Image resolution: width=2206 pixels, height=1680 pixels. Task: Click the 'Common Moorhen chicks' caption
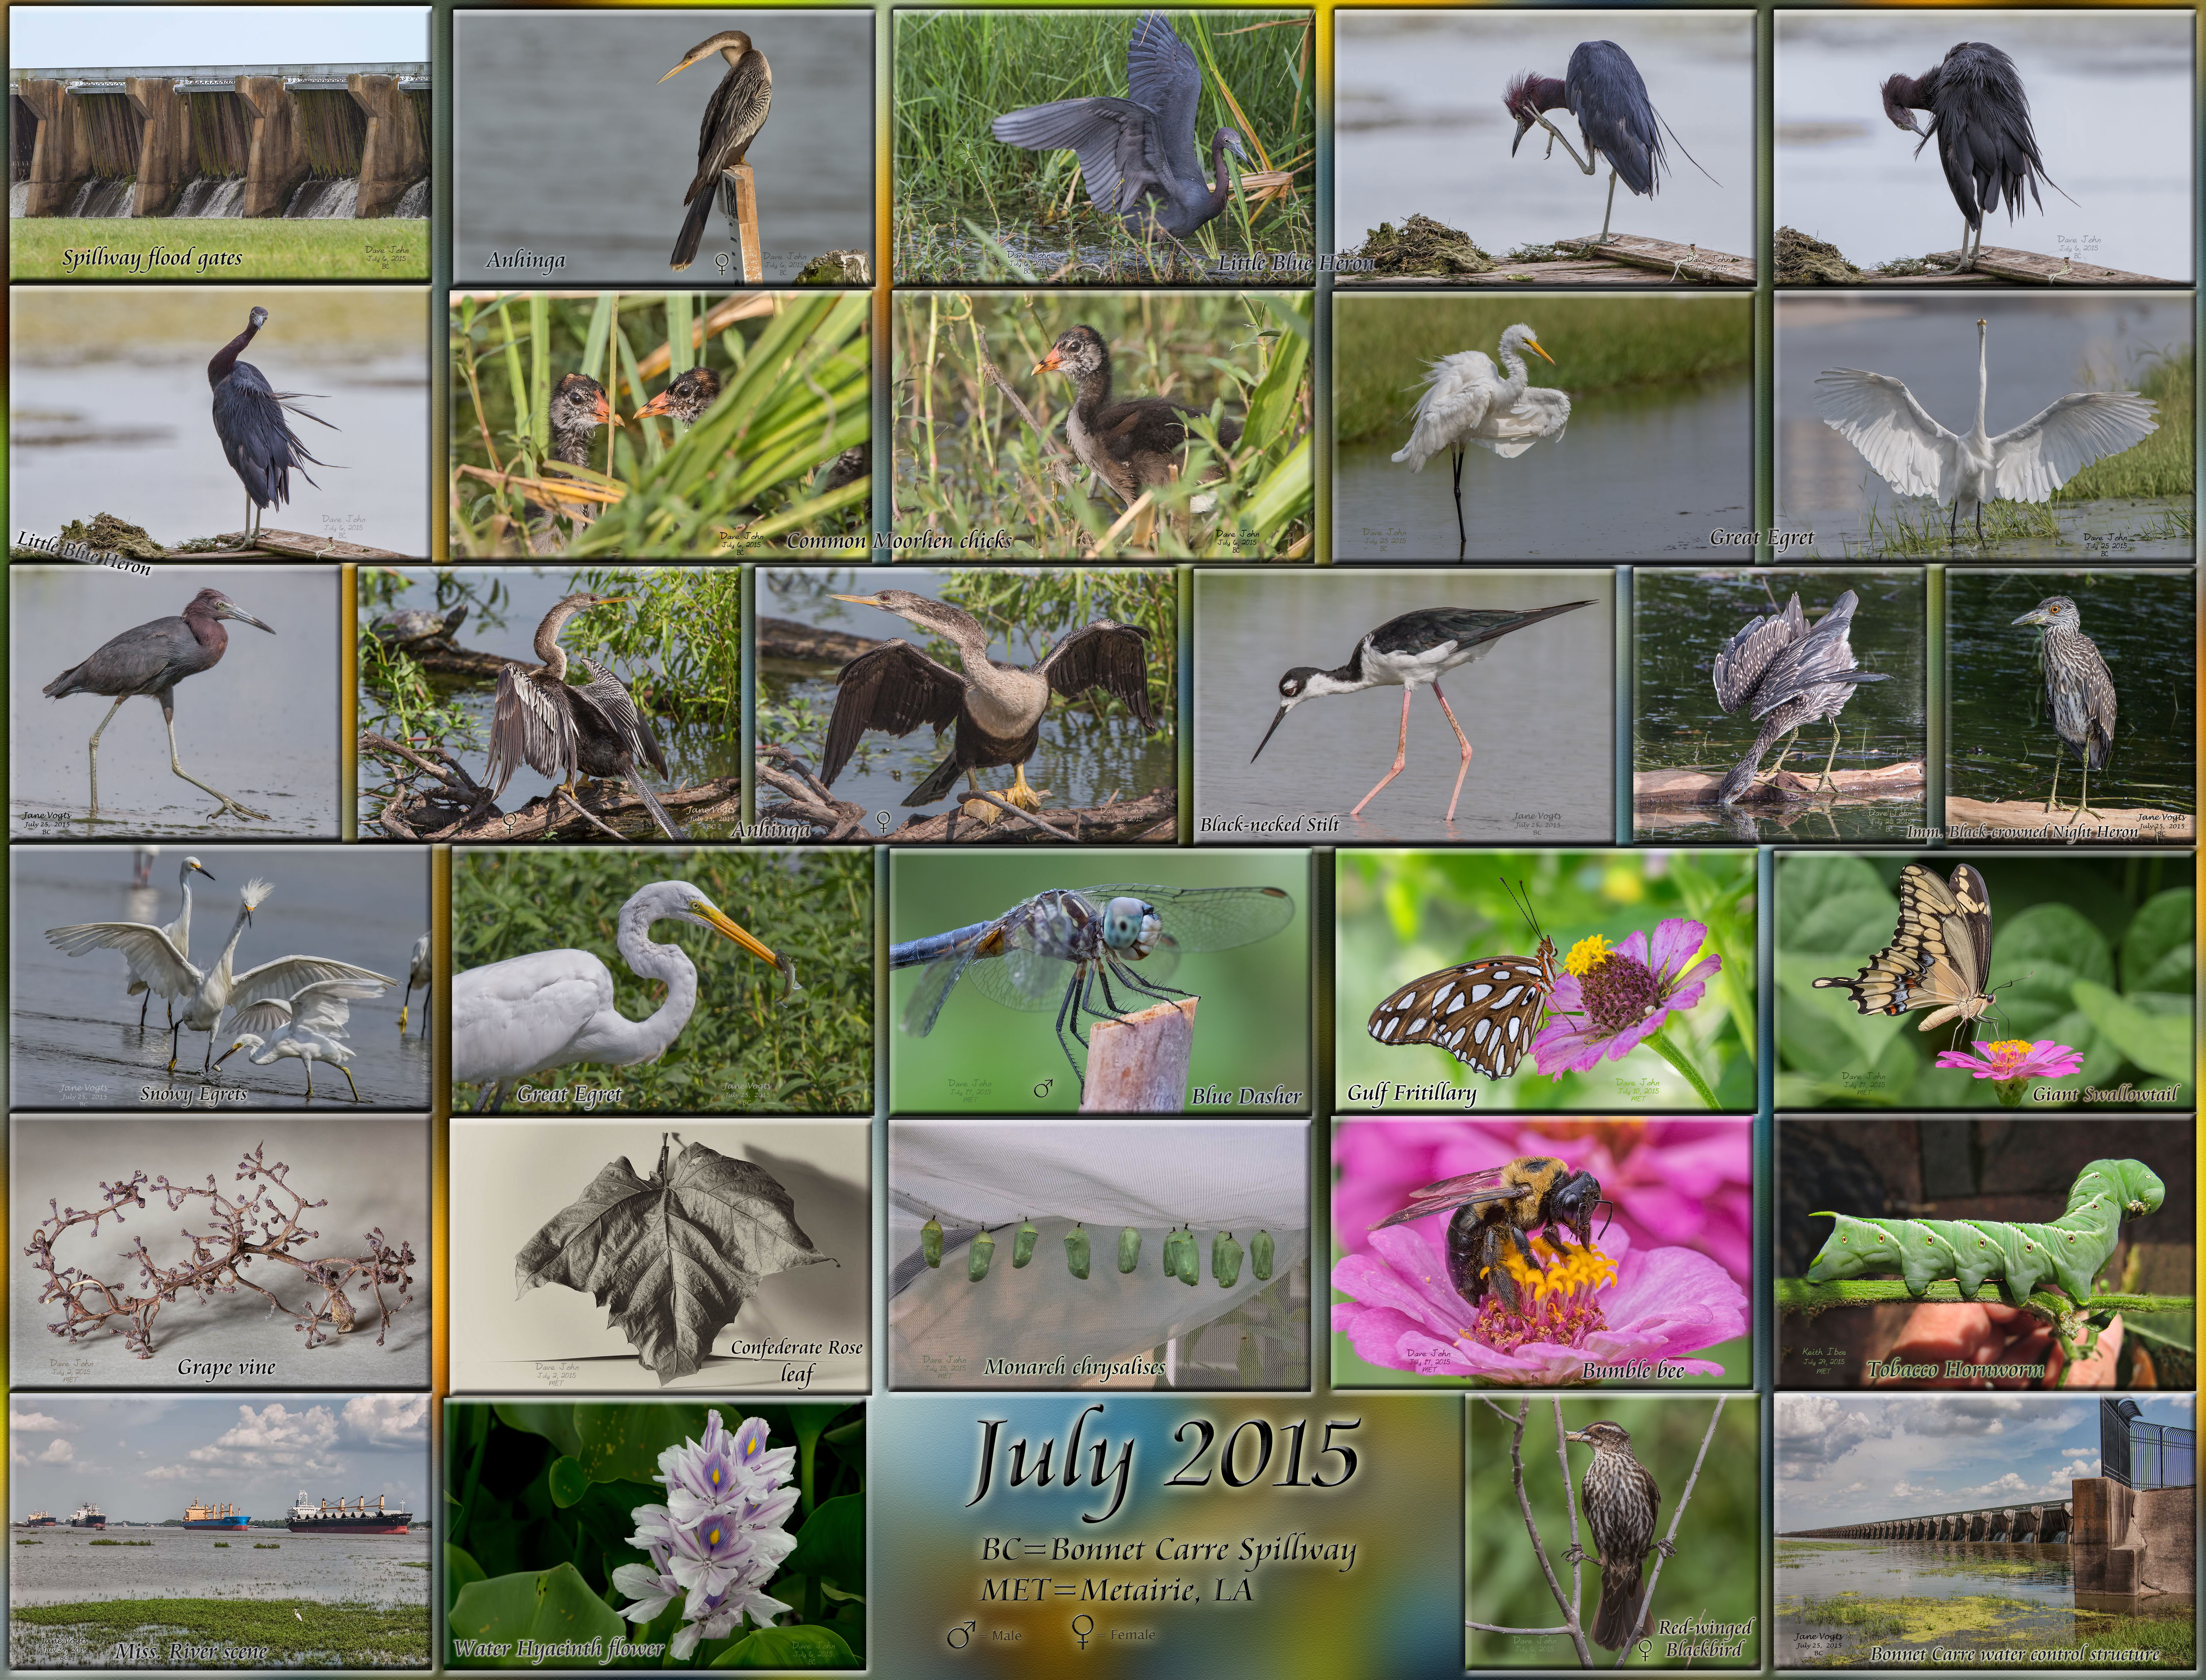coord(899,541)
